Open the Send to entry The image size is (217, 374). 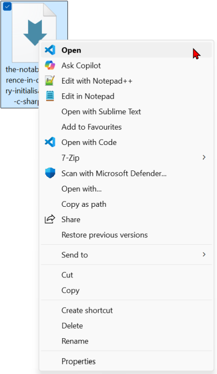[x=126, y=255]
